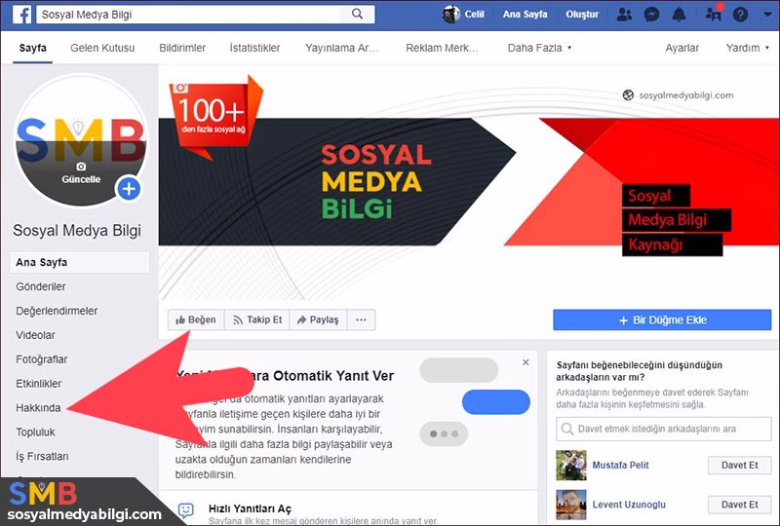
Task: Click Levent Uzunoglu's profile photo
Action: [x=571, y=505]
